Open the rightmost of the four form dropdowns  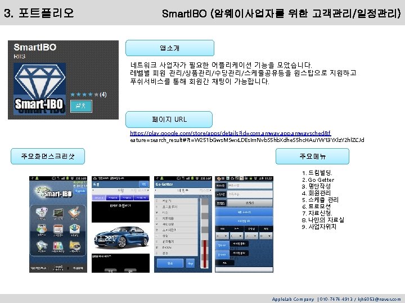click(x=265, y=236)
